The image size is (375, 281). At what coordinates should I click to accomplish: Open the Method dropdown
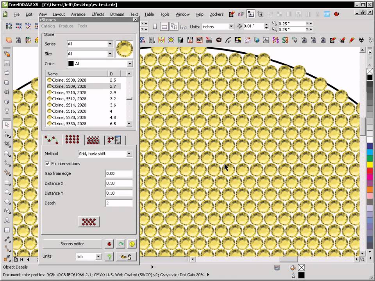(129, 154)
